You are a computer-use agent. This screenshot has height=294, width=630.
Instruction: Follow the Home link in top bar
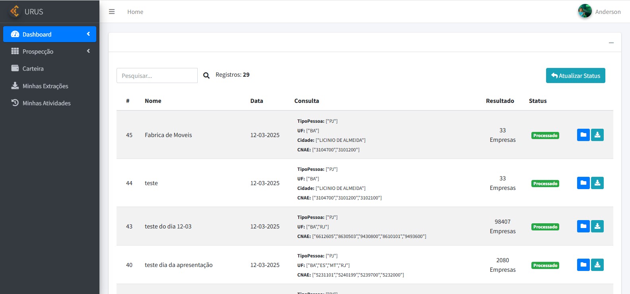(x=135, y=12)
